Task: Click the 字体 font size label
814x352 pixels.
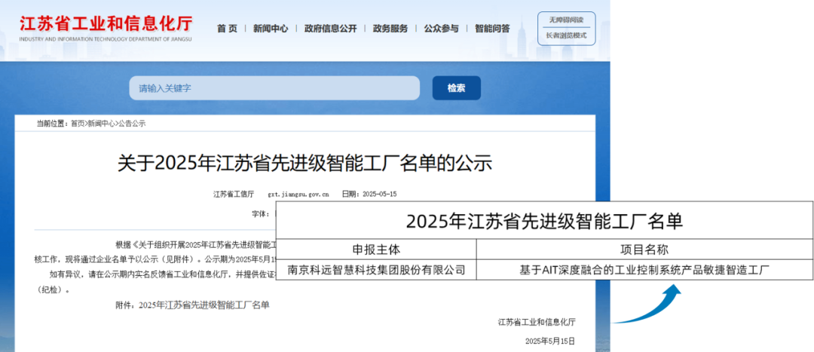Action: pyautogui.click(x=261, y=213)
